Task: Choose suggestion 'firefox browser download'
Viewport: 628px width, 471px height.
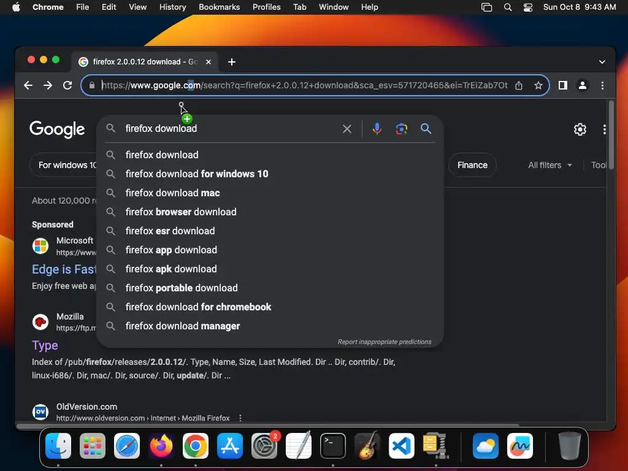Action: tap(270, 212)
